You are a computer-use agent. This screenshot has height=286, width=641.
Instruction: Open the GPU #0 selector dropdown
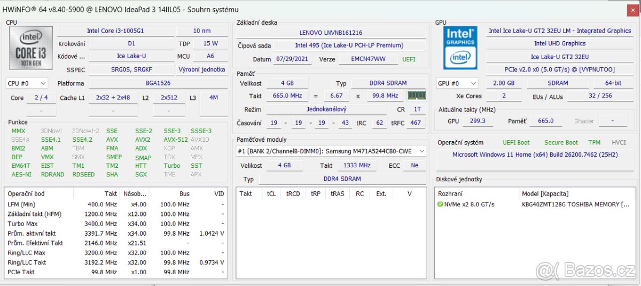coord(457,83)
